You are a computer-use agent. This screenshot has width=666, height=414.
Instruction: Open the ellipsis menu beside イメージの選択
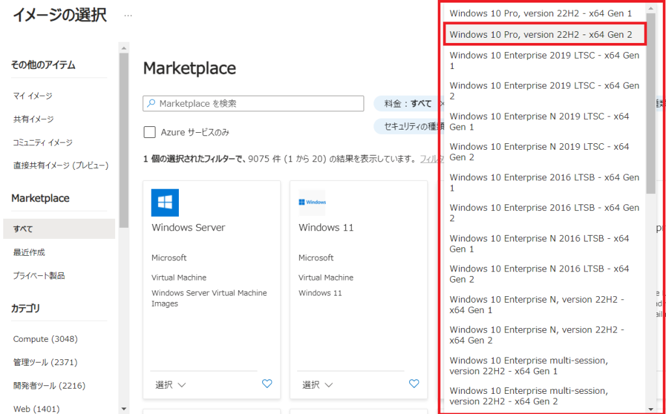[x=128, y=16]
